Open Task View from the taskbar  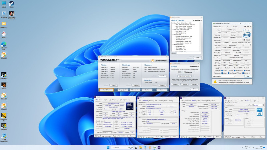coord(136,147)
